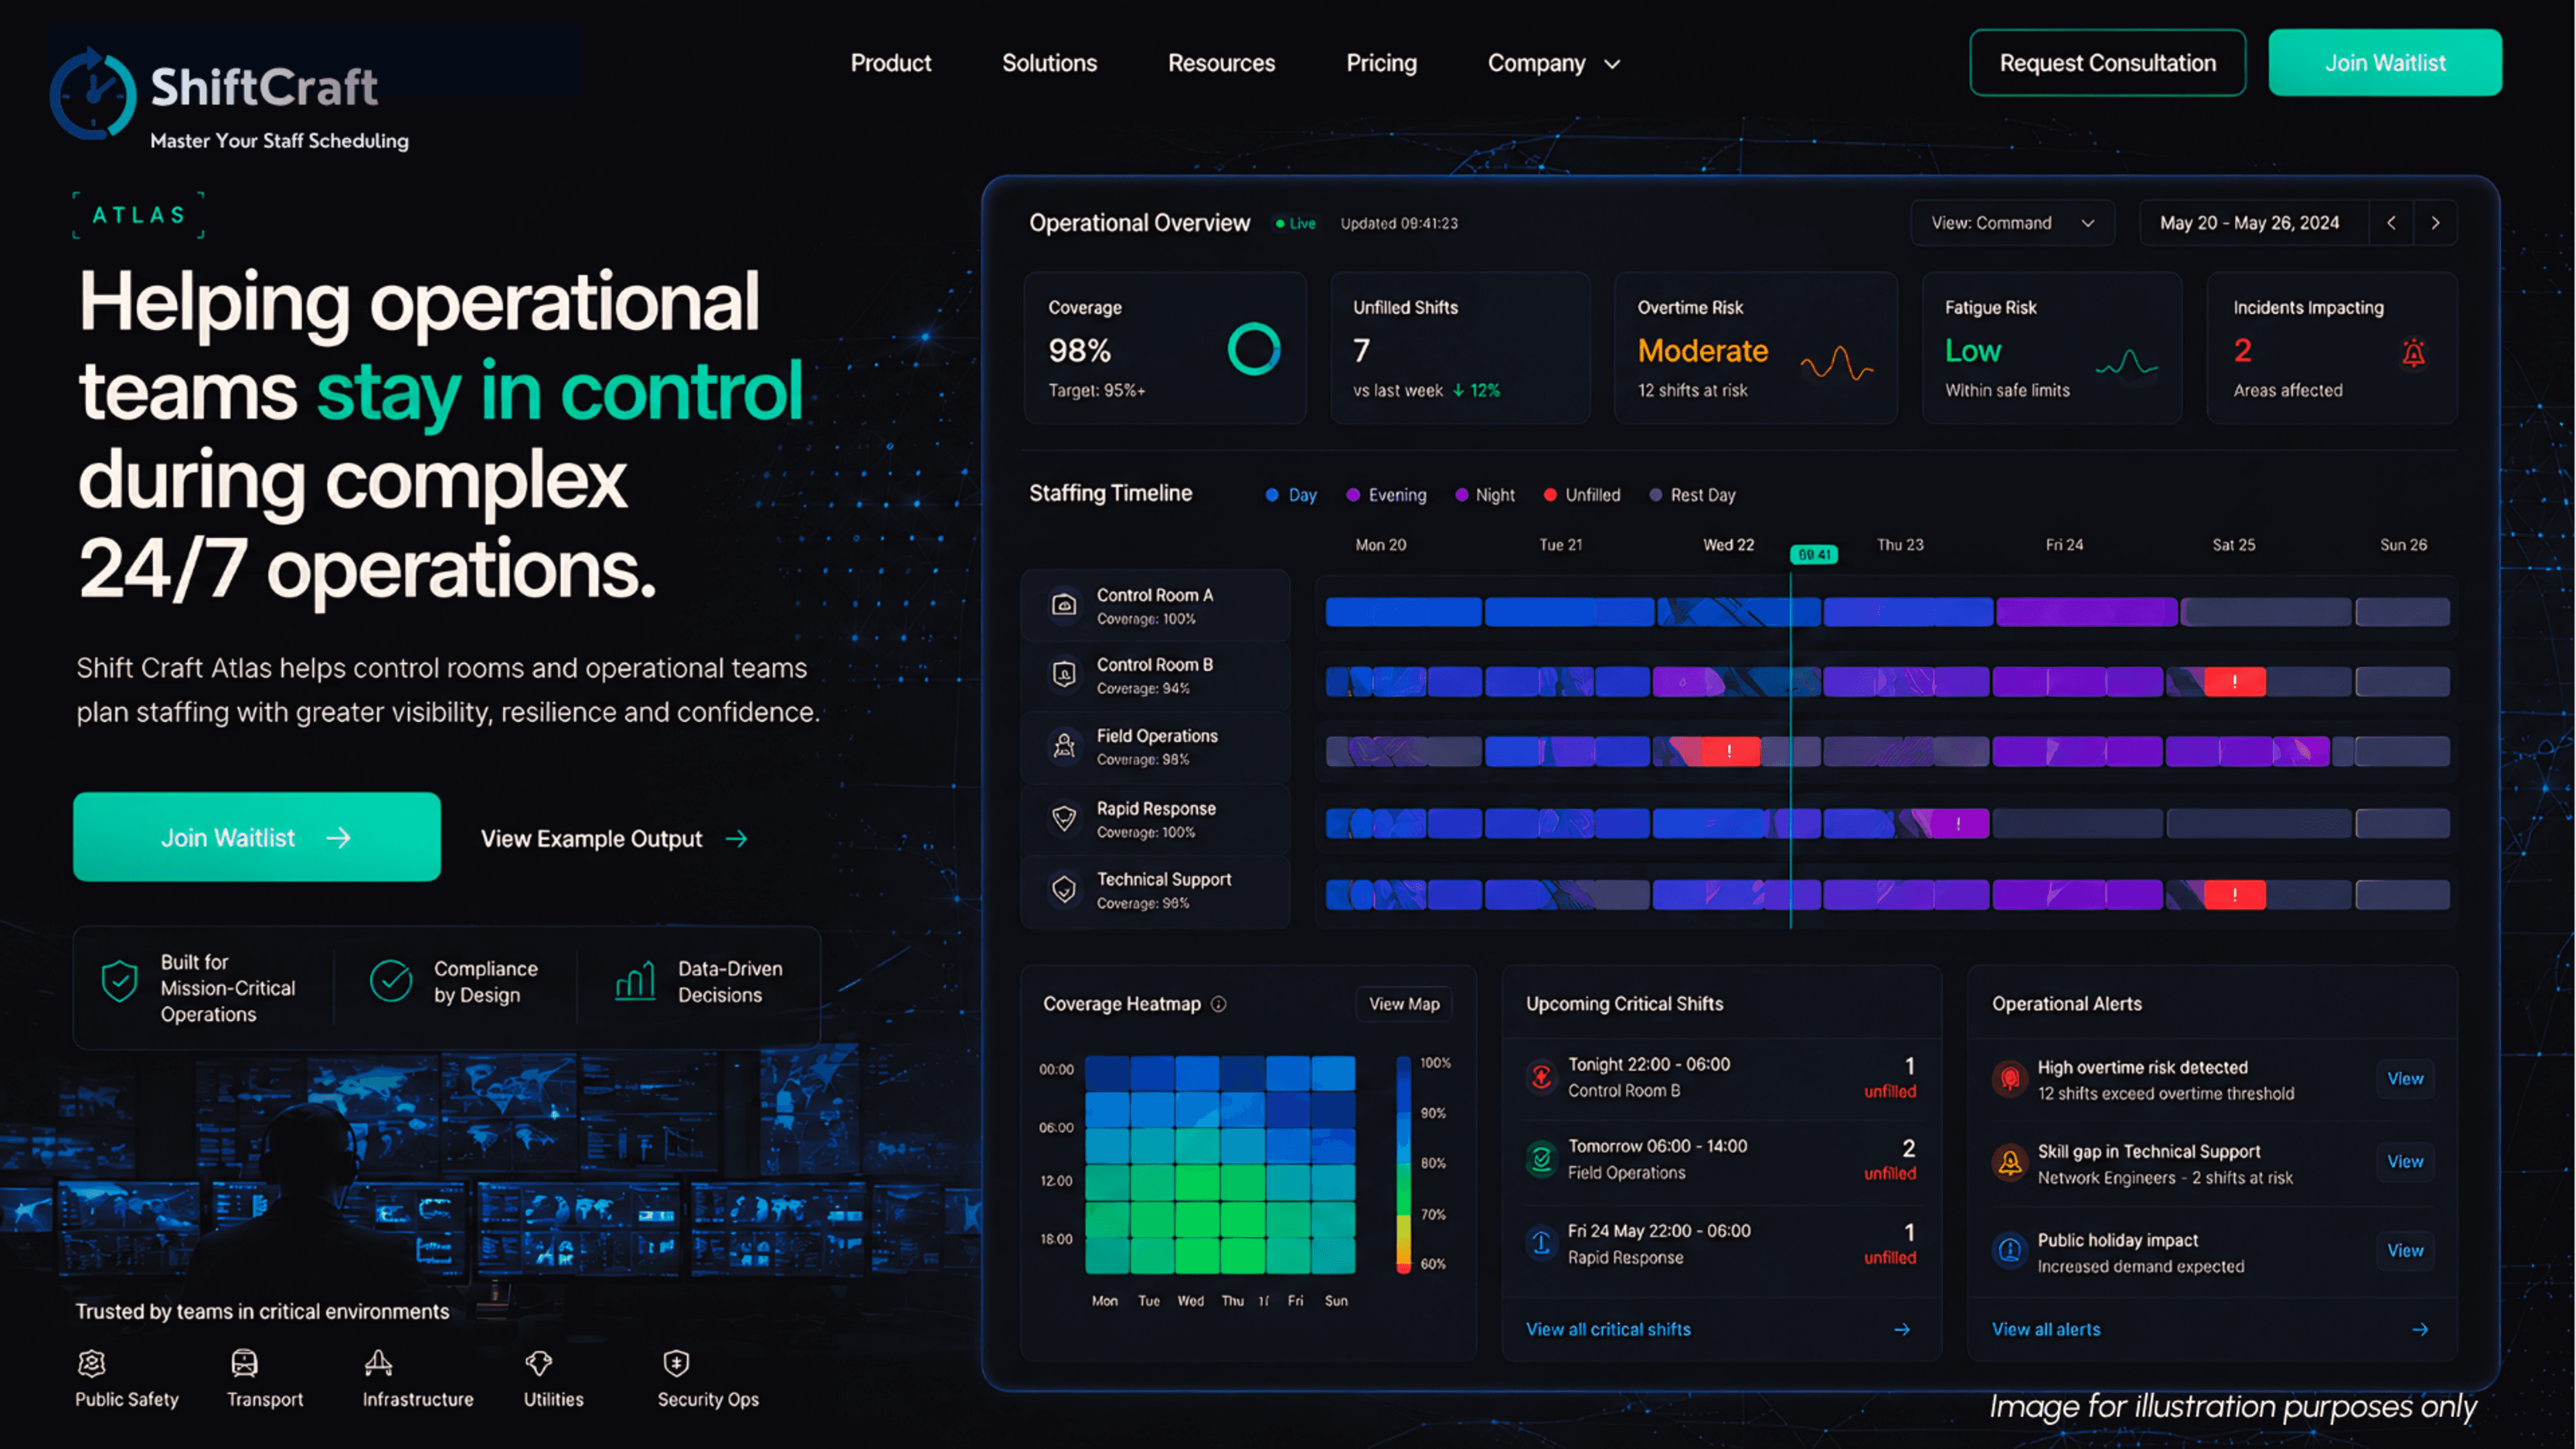Toggle the Rest Day legend item
This screenshot has width=2576, height=1449.
pyautogui.click(x=1692, y=495)
